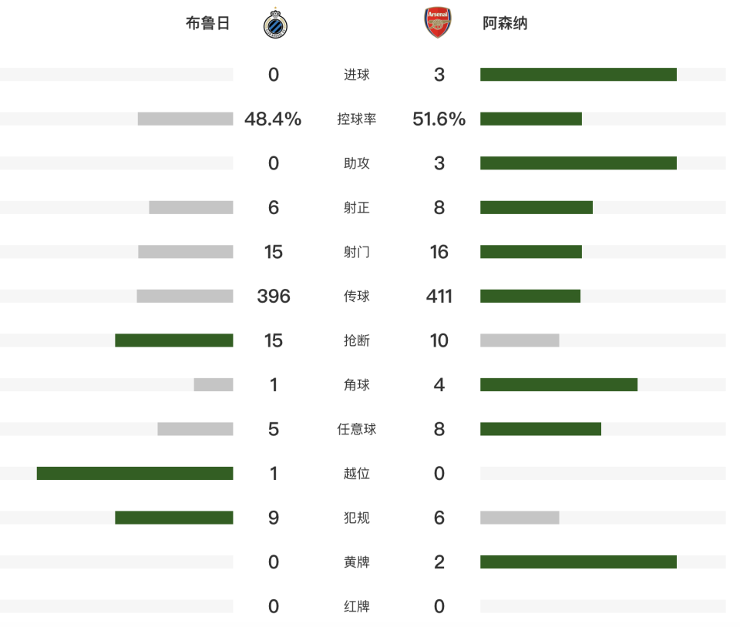Click Brugge's green 抢断 bar

pyautogui.click(x=174, y=340)
